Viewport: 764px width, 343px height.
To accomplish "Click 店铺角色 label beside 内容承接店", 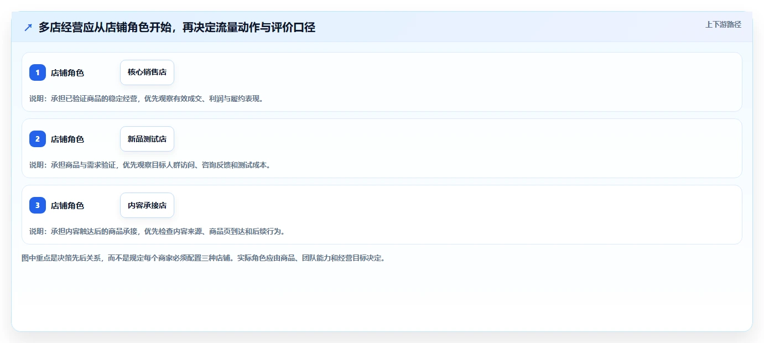I will 67,205.
